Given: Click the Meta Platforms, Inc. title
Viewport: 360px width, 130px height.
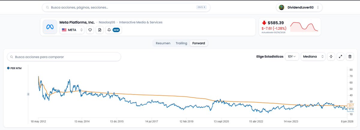Looking at the screenshot, I should [x=77, y=22].
